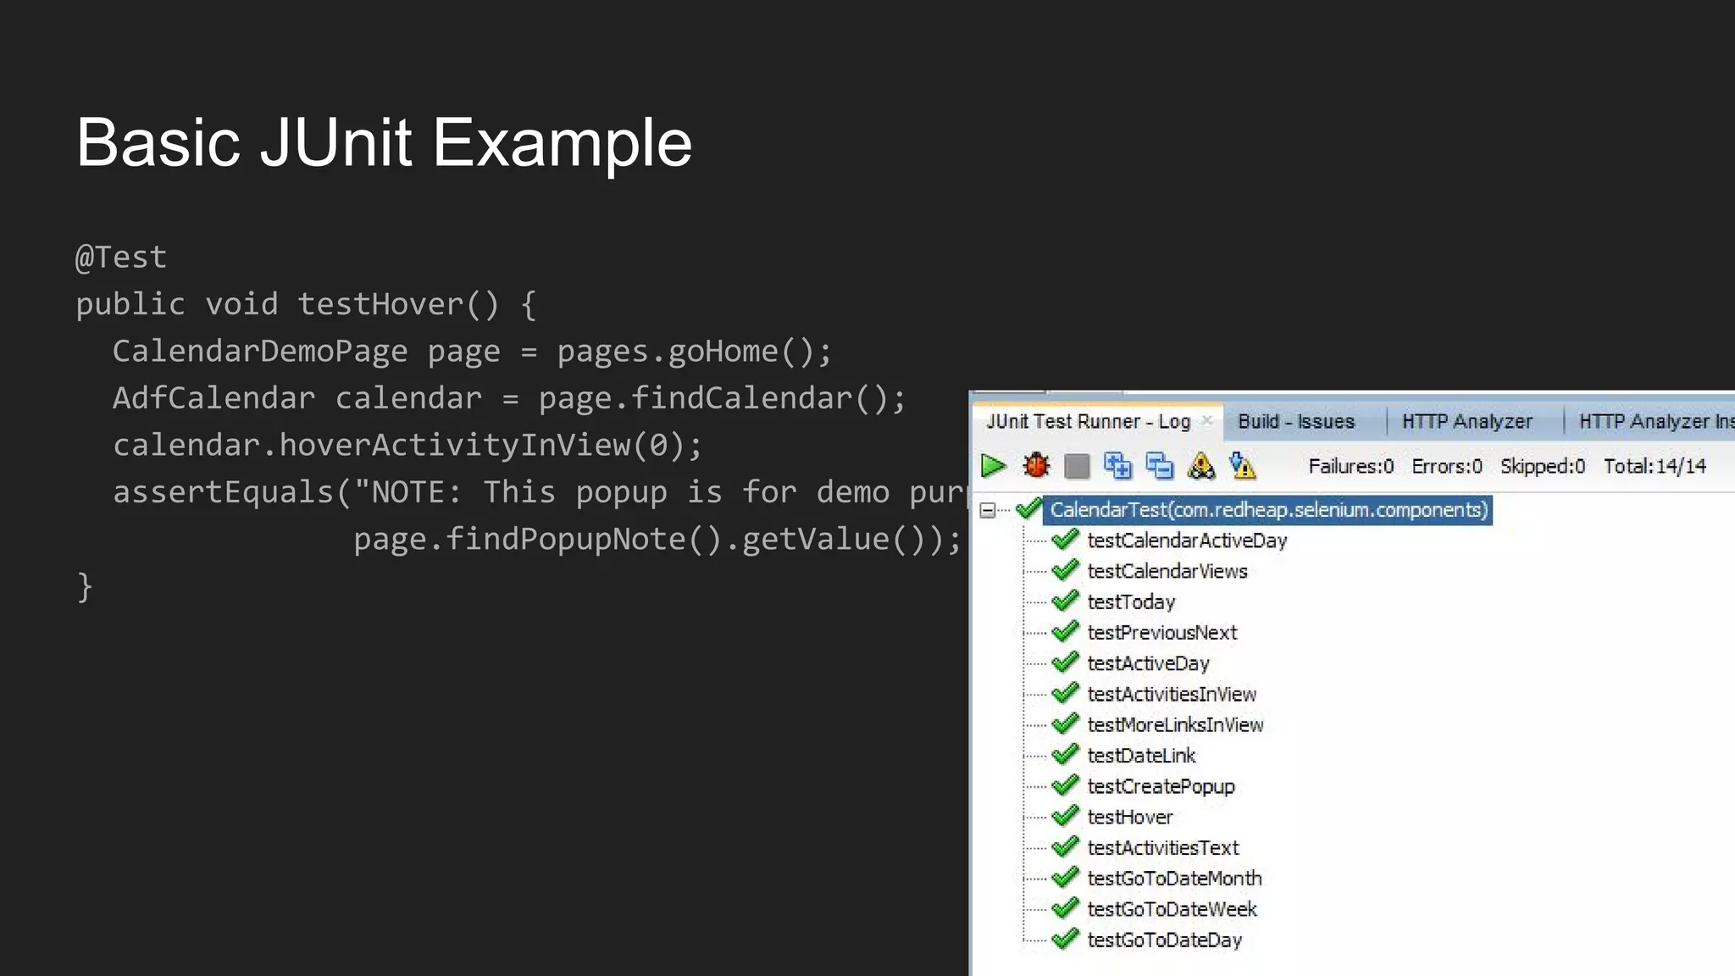Click the calendar.hoverActivityInView(0) line
The width and height of the screenshot is (1735, 976).
407,445
